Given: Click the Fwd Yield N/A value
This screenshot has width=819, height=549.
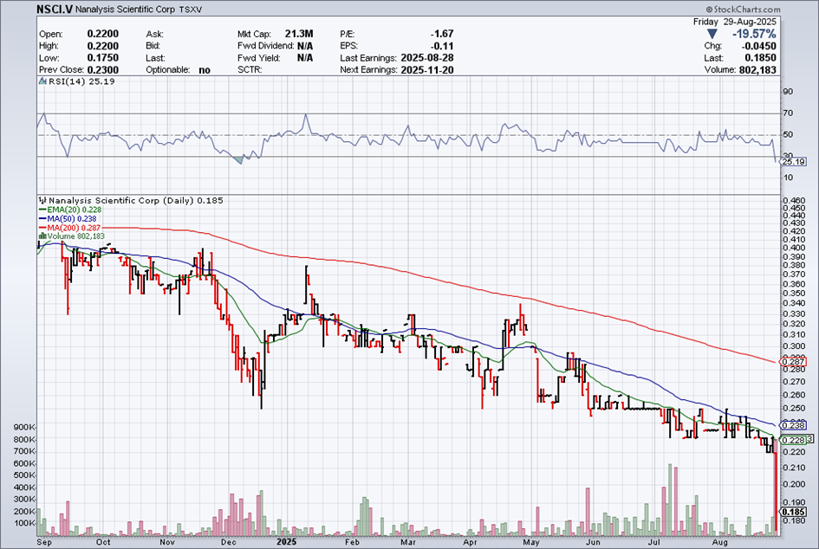Looking at the screenshot, I should coord(305,58).
